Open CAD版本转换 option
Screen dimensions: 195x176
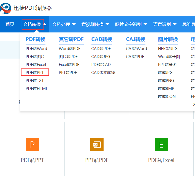point(103,73)
